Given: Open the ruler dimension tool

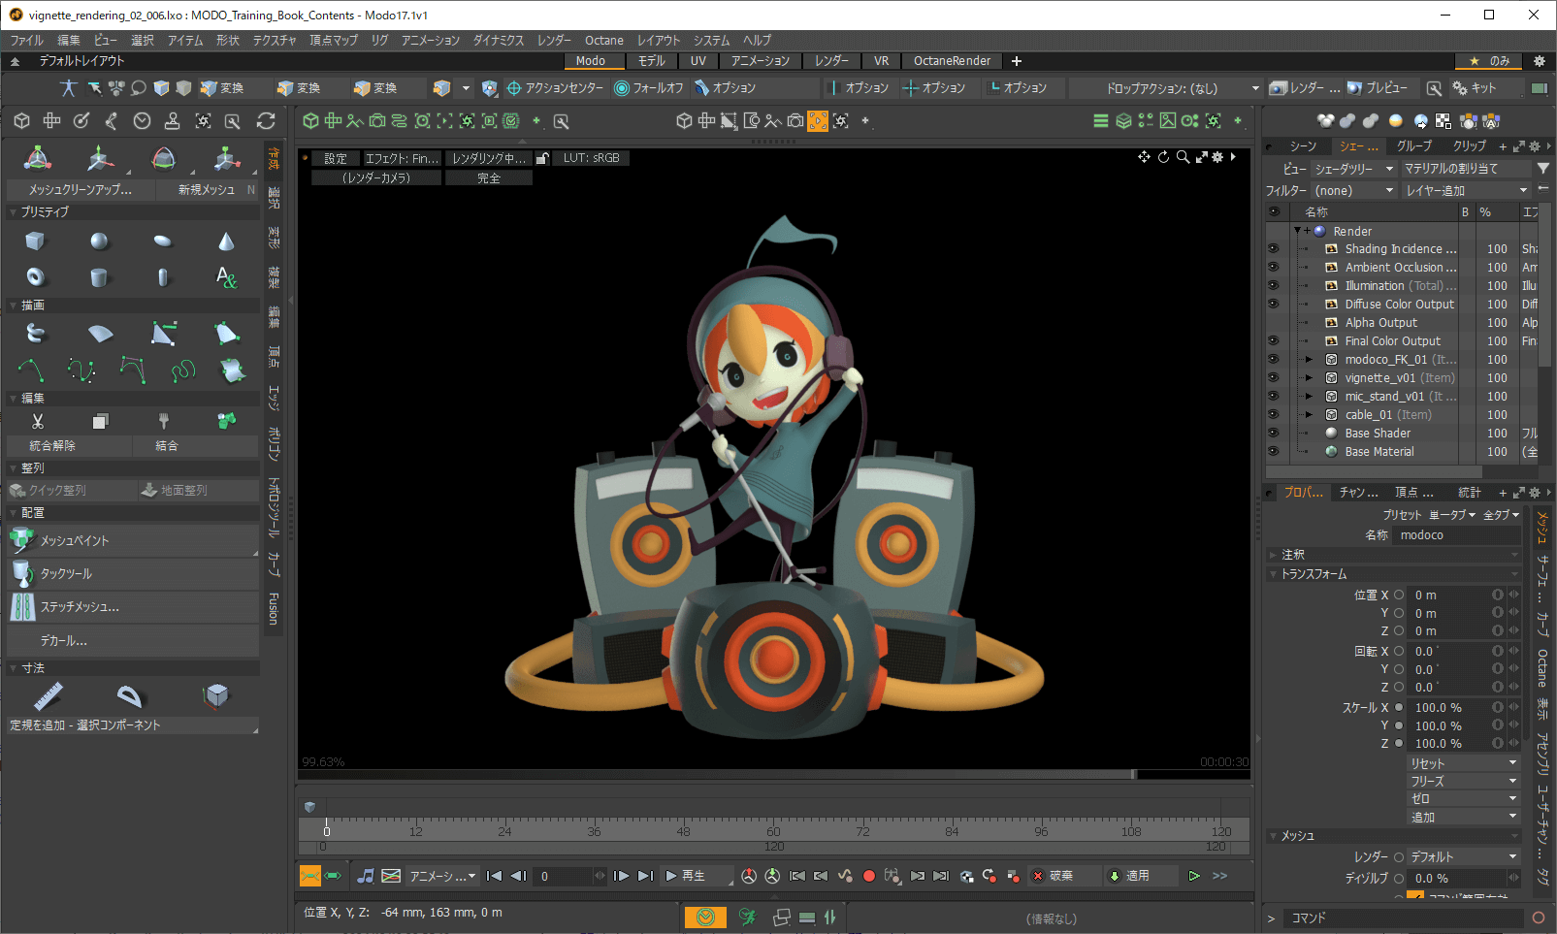Looking at the screenshot, I should click(x=48, y=695).
